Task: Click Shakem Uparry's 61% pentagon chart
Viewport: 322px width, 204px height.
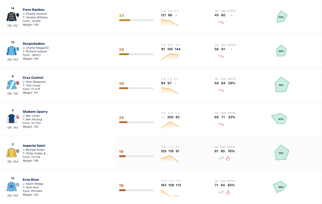Action: 279,118
